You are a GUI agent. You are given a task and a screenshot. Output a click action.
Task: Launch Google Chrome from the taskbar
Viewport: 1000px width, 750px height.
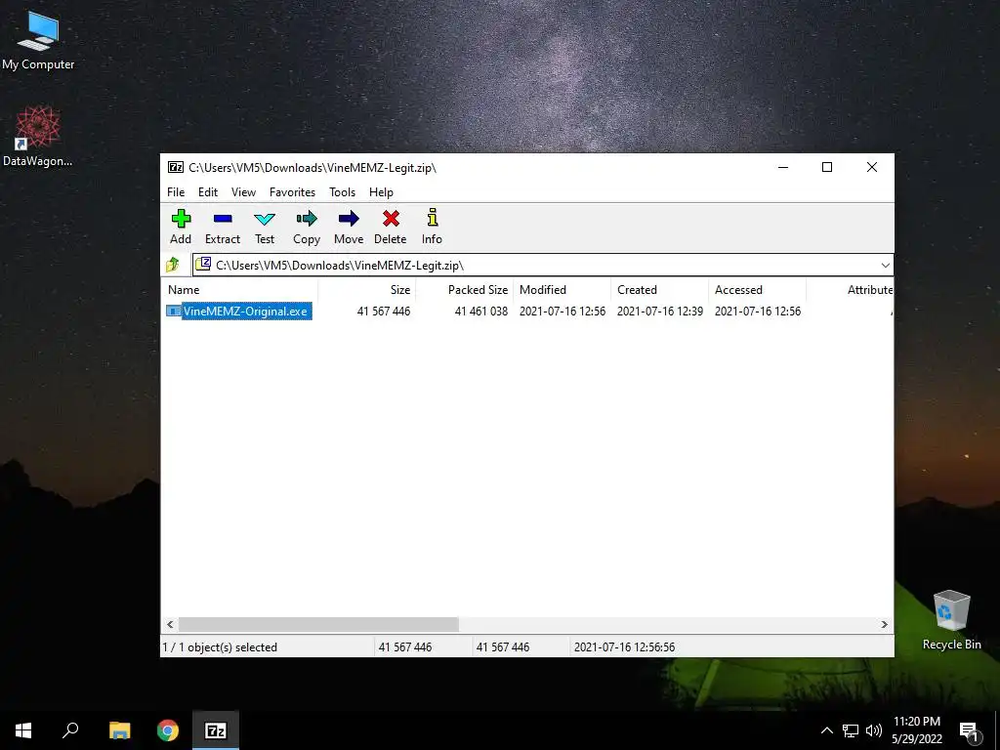click(x=168, y=730)
